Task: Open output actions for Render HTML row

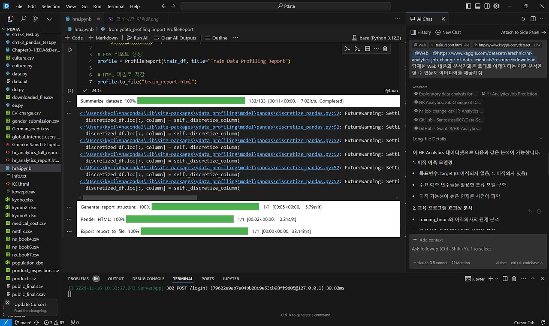Action: (70, 219)
